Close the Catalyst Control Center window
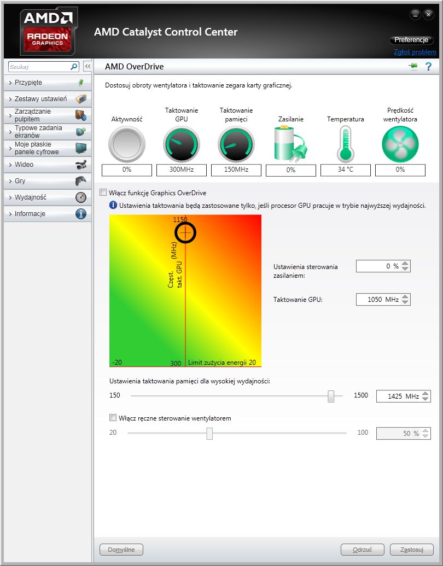 click(428, 14)
